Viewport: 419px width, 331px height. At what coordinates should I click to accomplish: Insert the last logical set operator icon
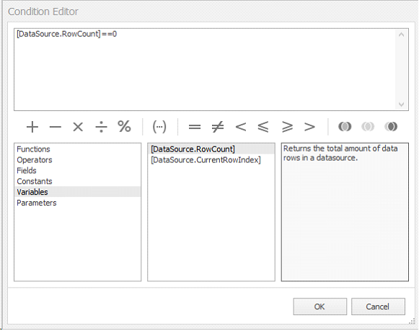[391, 127]
